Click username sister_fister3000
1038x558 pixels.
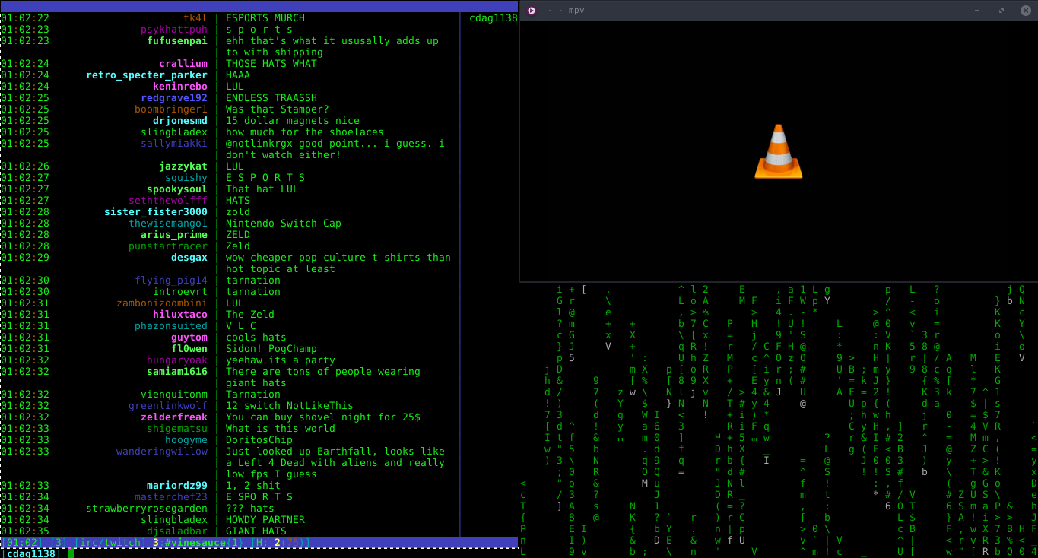pos(156,212)
